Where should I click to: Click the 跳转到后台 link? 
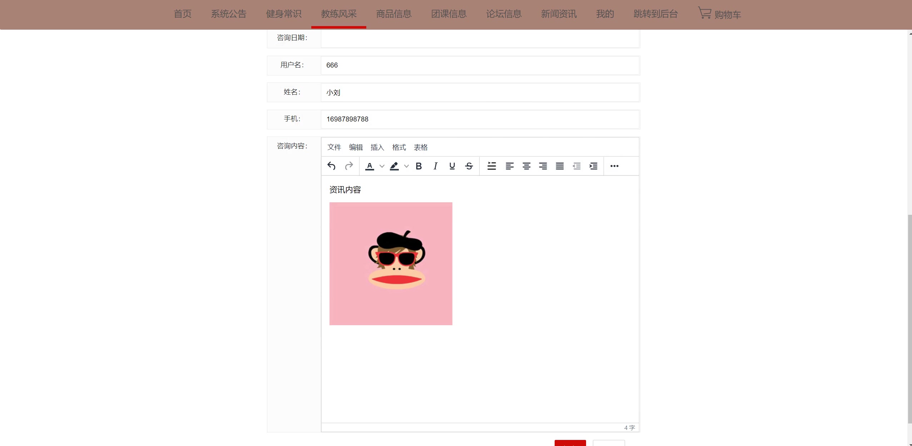tap(655, 14)
